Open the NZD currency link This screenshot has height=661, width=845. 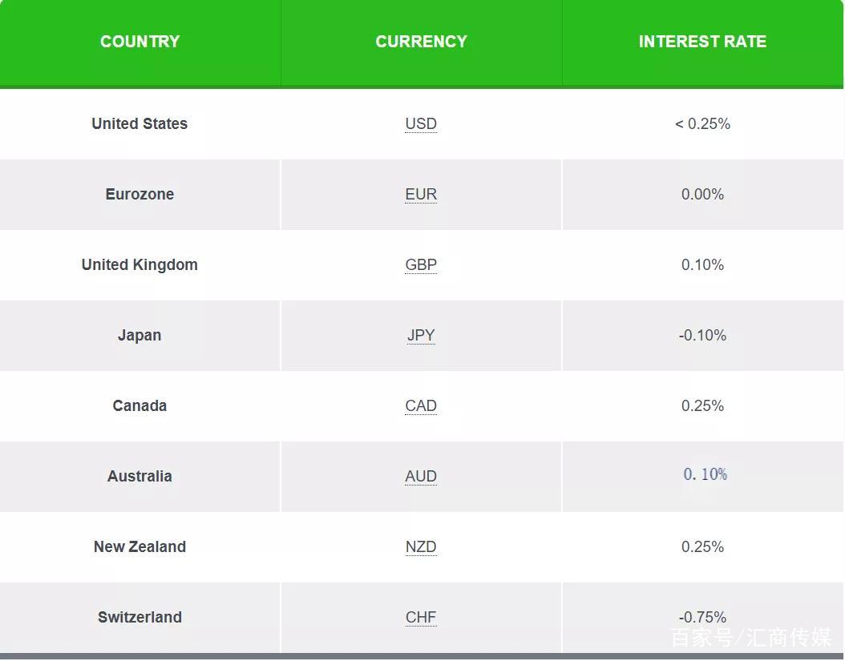(x=421, y=547)
